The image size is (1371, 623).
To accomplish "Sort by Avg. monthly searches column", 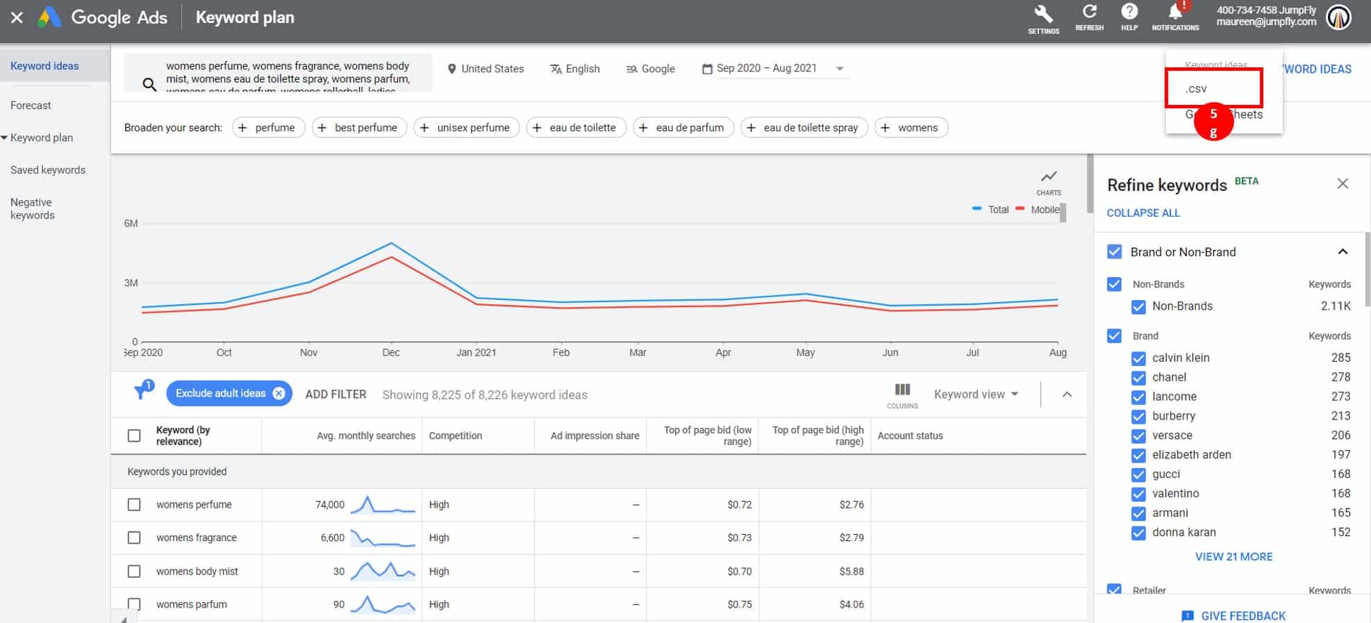I will click(365, 435).
